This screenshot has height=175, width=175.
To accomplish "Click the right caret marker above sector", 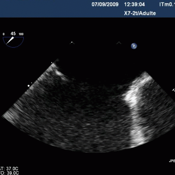I will pos(119,43).
